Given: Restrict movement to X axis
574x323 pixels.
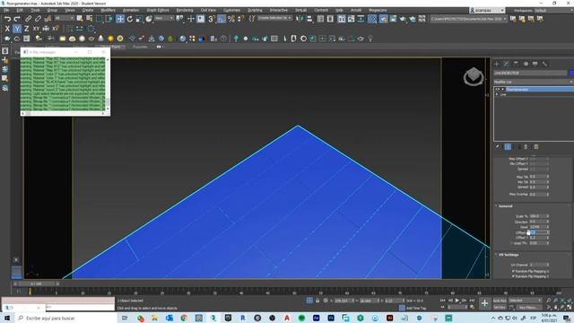Looking at the screenshot, I should pyautogui.click(x=7, y=29).
